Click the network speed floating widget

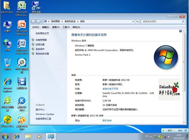pyautogui.click(x=174, y=130)
